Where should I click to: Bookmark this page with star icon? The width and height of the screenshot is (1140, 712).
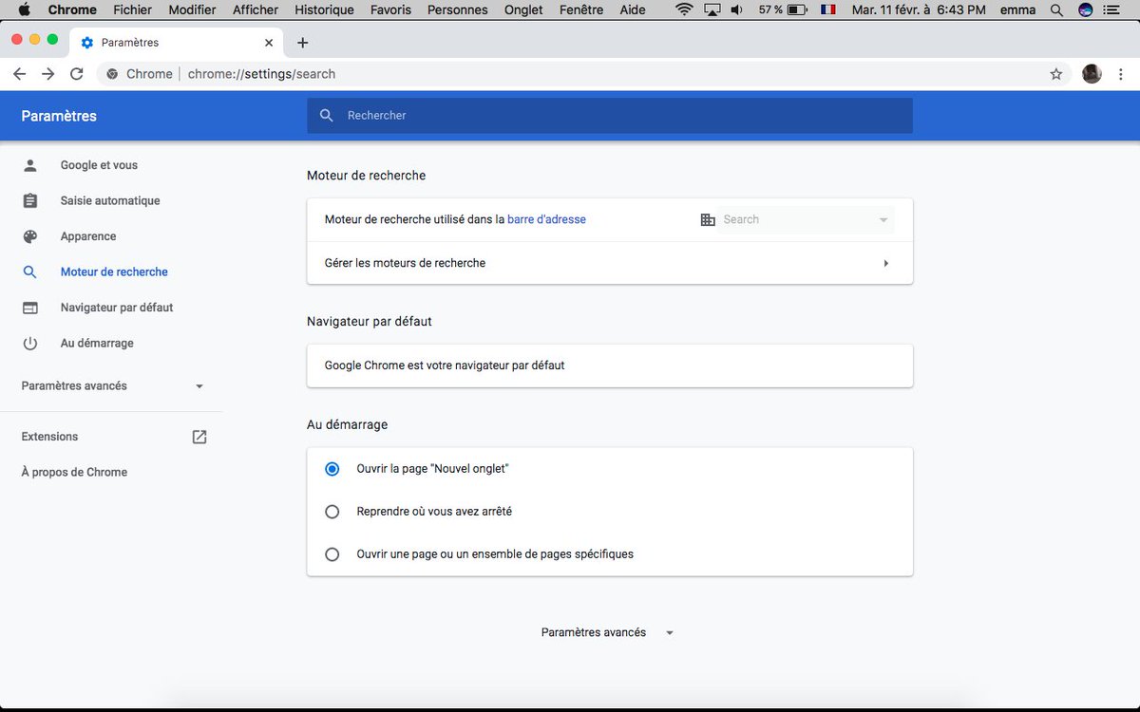point(1055,74)
